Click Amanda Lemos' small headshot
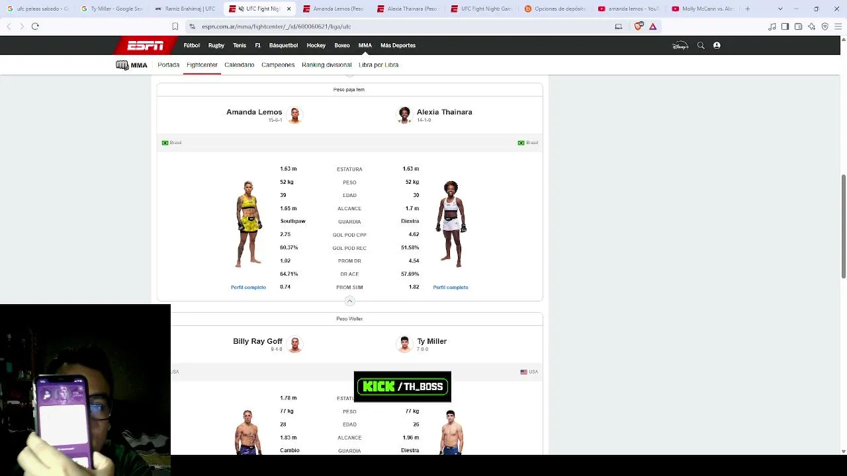Screen dimensions: 847x476 (x=295, y=114)
